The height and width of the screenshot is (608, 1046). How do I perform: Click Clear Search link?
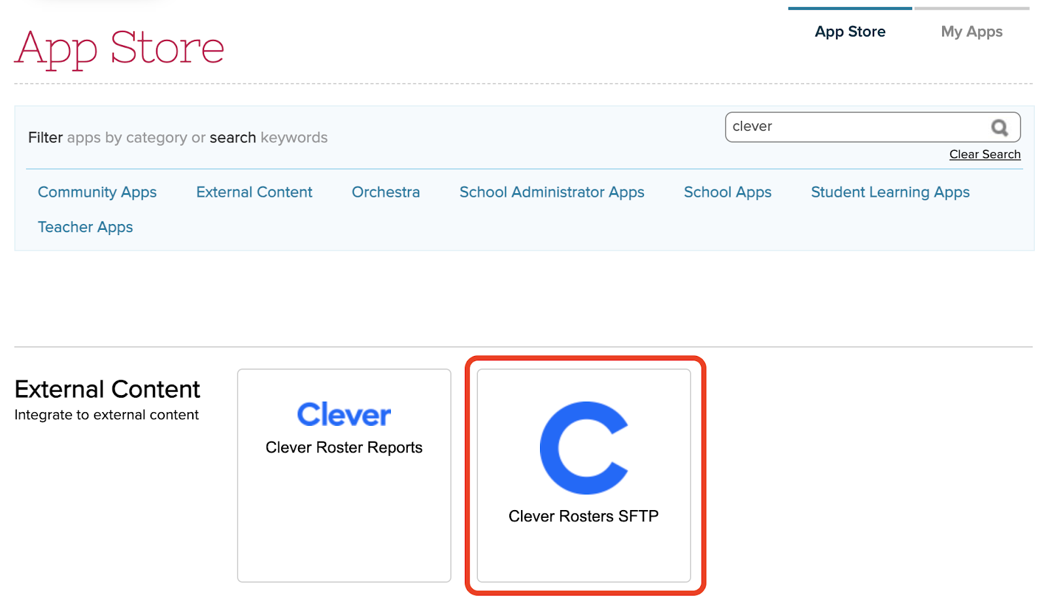click(985, 154)
